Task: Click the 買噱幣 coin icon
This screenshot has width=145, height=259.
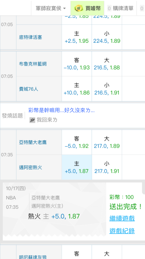Action: (79, 8)
